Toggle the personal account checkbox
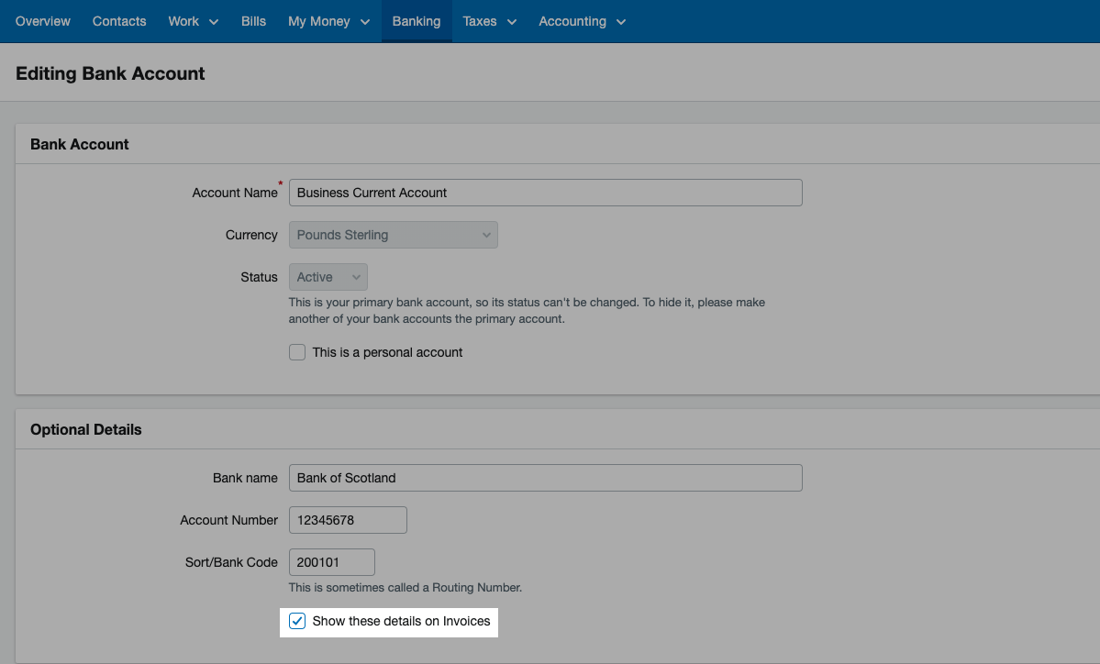The image size is (1100, 664). [297, 352]
